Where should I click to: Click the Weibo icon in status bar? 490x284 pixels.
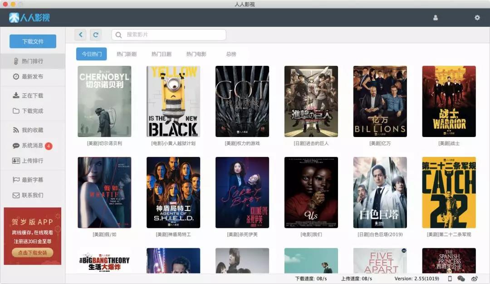pos(475,279)
